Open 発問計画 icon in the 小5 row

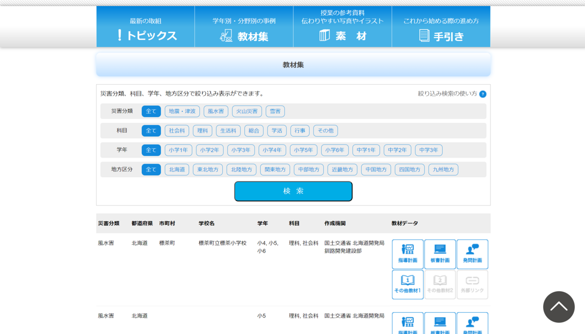pos(472,323)
